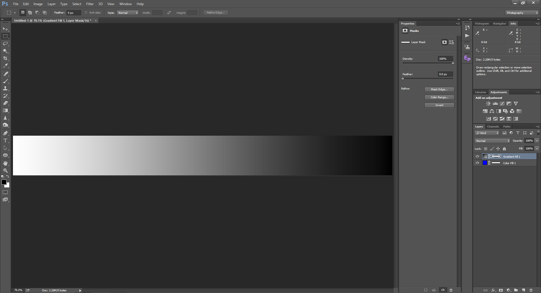The width and height of the screenshot is (541, 293).
Task: Select the Crop tool
Action: tap(5, 58)
